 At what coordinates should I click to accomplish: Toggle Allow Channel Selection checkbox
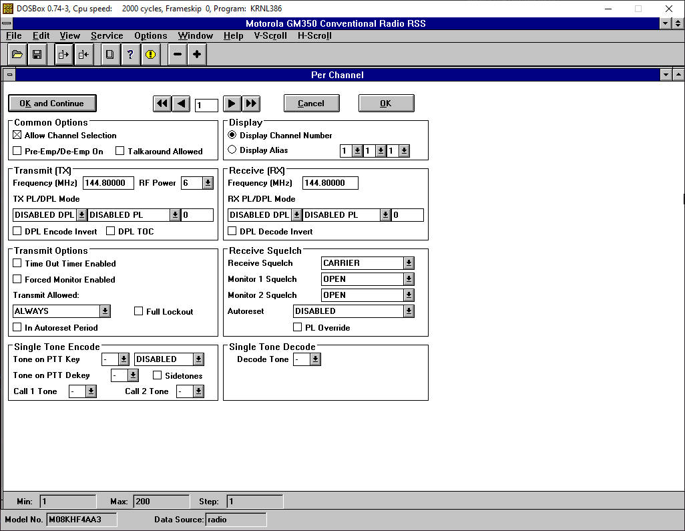pyautogui.click(x=17, y=135)
